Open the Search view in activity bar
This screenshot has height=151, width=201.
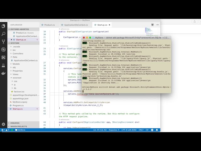pyautogui.click(x=3, y=34)
